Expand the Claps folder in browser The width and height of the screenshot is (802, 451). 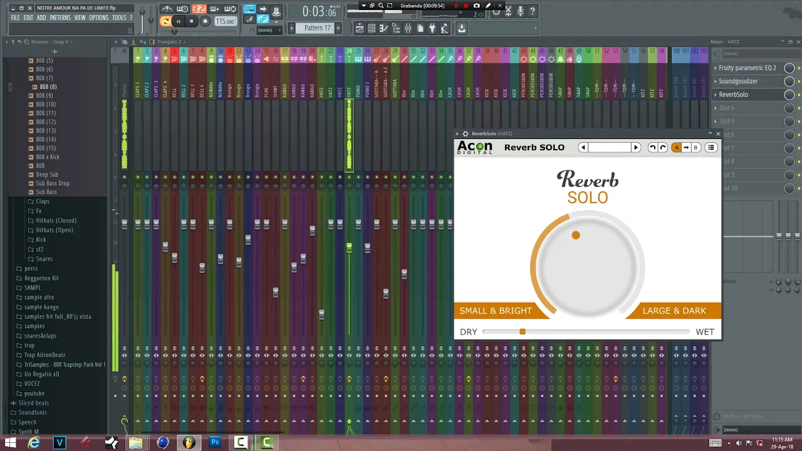pos(43,202)
